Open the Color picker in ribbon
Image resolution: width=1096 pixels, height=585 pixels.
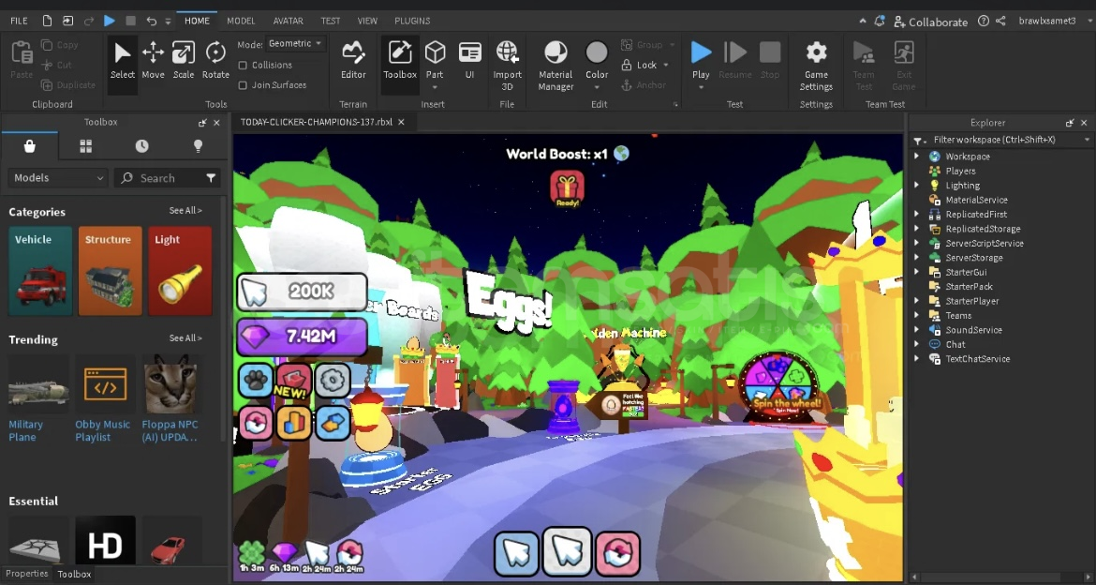[597, 60]
